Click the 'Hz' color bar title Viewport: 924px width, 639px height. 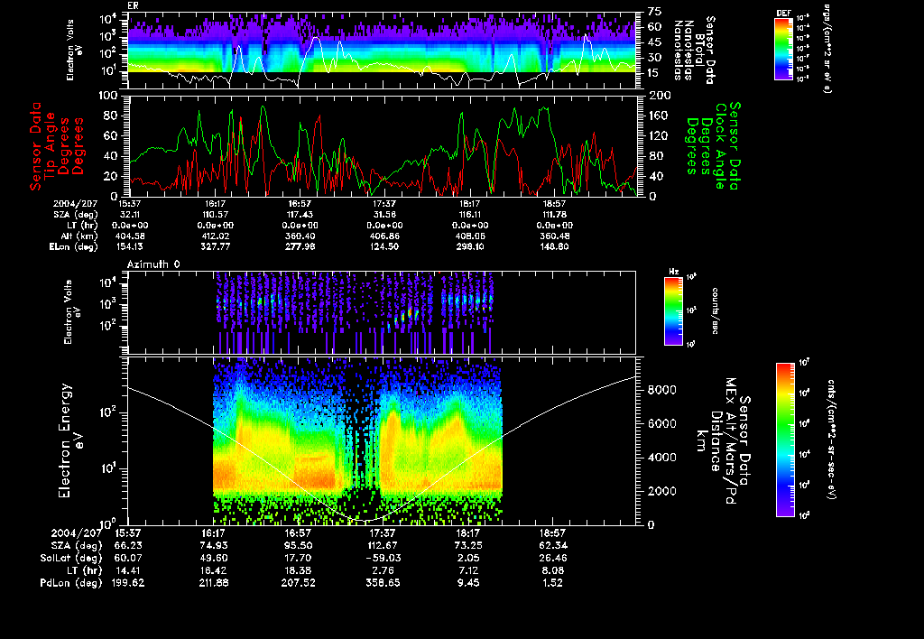pos(673,273)
